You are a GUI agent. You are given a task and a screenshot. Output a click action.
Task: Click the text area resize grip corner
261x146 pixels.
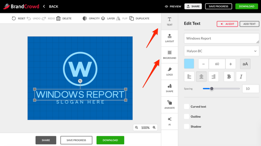[258, 42]
